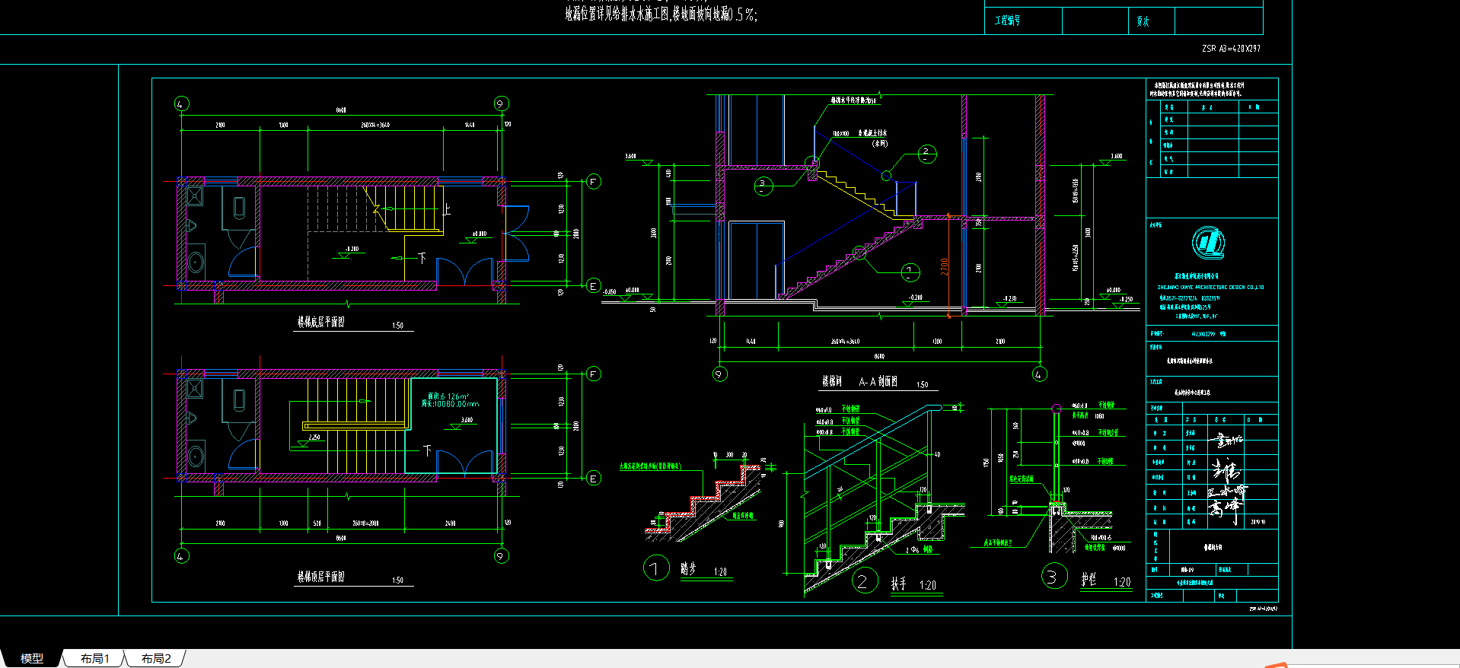Viewport: 1460px width, 668px height.
Task: Select the 1:20 scale beside 扶手
Action: 927,585
